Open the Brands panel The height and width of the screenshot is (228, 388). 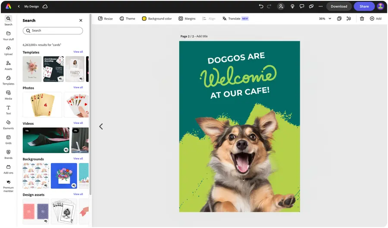tap(8, 154)
